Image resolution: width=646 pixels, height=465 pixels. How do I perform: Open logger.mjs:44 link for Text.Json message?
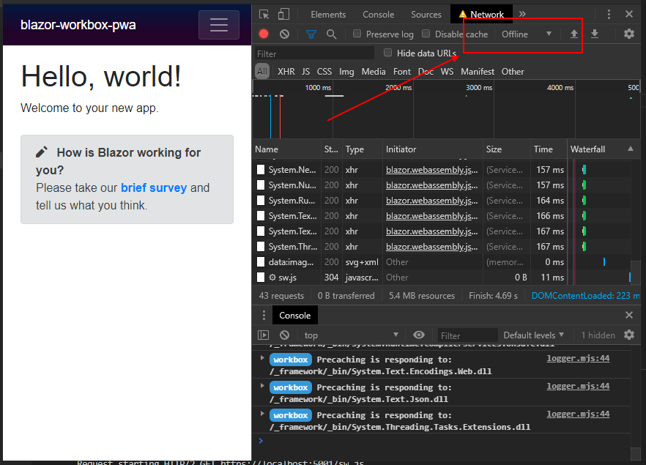click(578, 387)
